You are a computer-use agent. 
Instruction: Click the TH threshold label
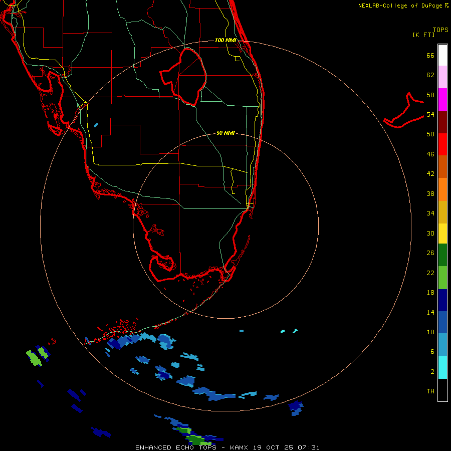[430, 391]
